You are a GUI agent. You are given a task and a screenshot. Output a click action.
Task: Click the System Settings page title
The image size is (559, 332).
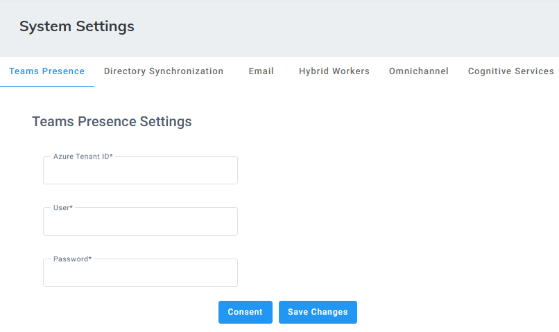coord(77,27)
